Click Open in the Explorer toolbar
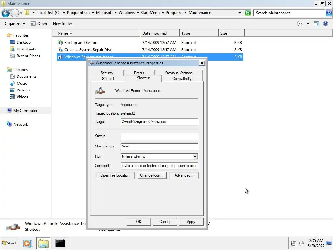 pos(39,23)
